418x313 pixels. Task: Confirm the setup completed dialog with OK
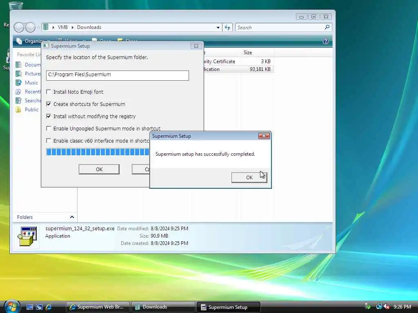point(249,178)
